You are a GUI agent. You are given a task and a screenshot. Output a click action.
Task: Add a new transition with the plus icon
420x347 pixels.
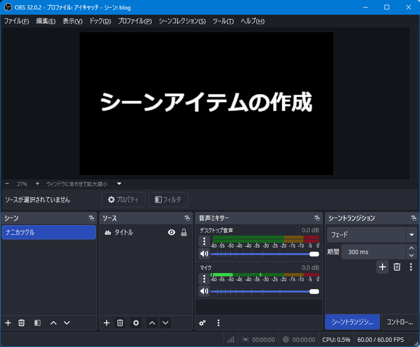point(382,267)
